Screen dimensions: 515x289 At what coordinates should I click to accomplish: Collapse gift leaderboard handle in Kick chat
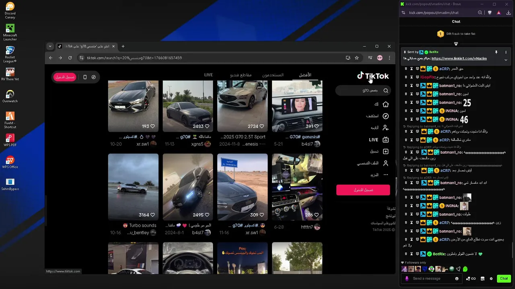[x=456, y=43]
